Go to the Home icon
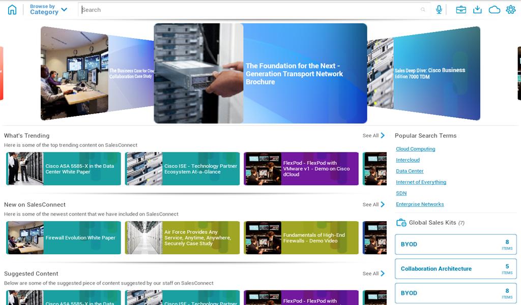Screen dimensions: 521x305 click(12, 10)
